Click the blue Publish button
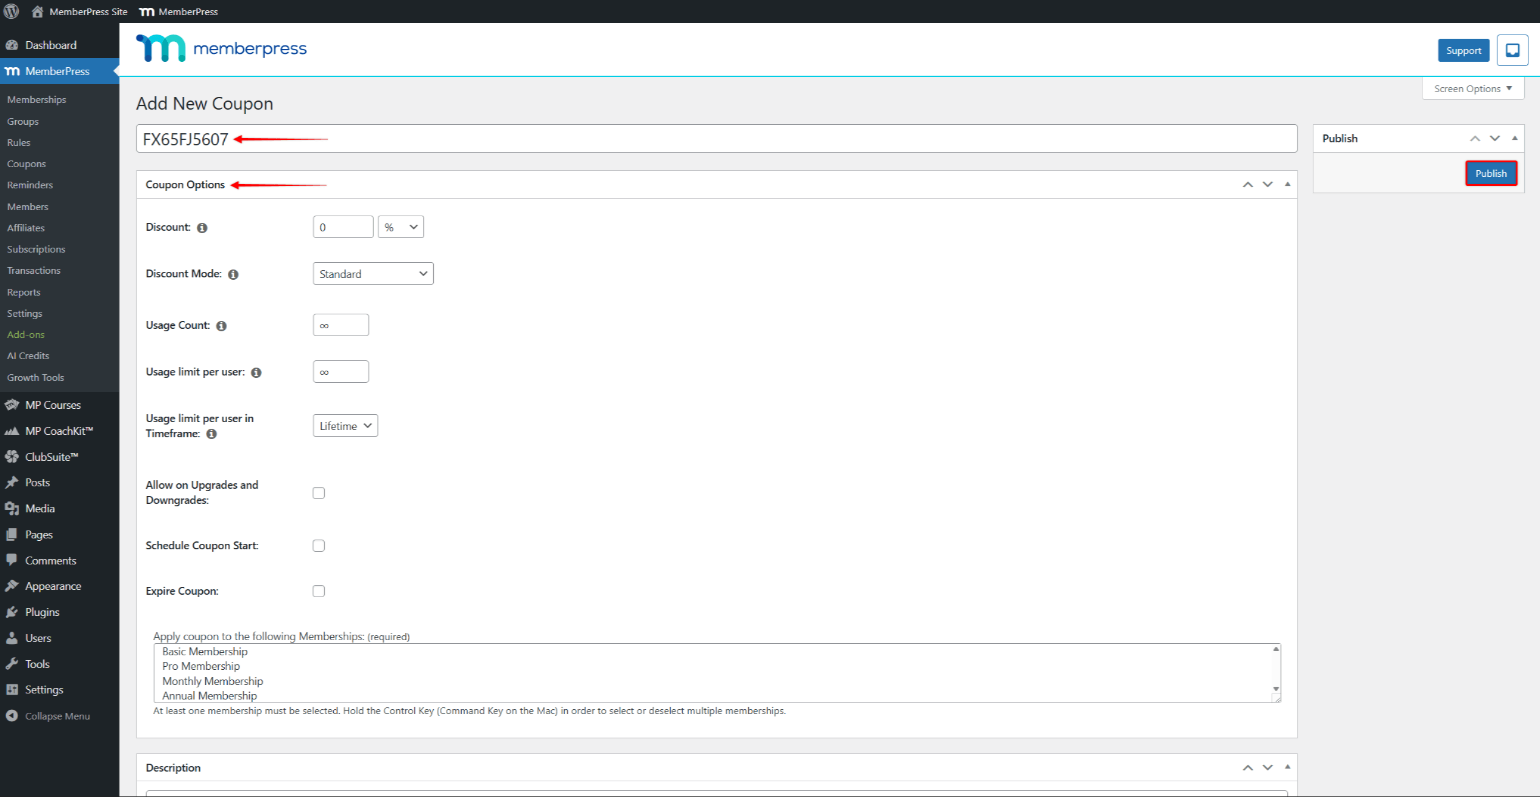The height and width of the screenshot is (797, 1540). click(1490, 173)
